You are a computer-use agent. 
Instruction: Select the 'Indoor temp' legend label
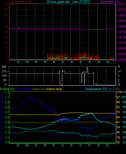click(54, 89)
